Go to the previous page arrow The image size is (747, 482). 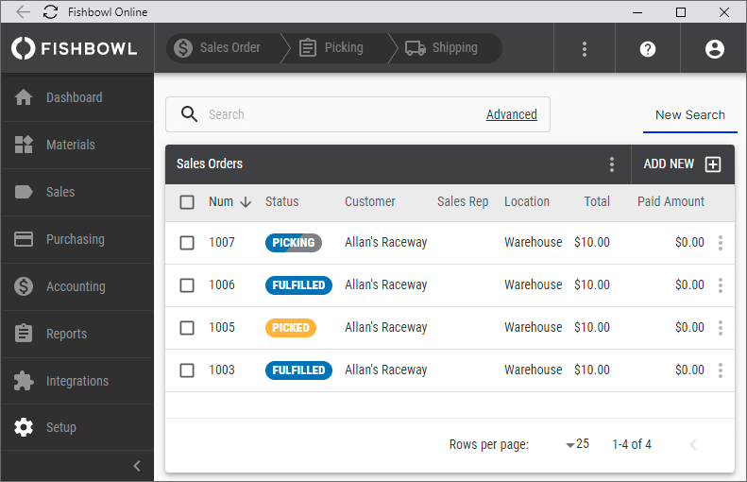693,445
